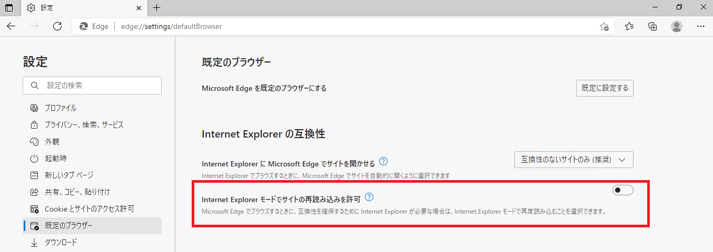Click the user profile avatar icon
This screenshot has height=252, width=713.
point(677,26)
